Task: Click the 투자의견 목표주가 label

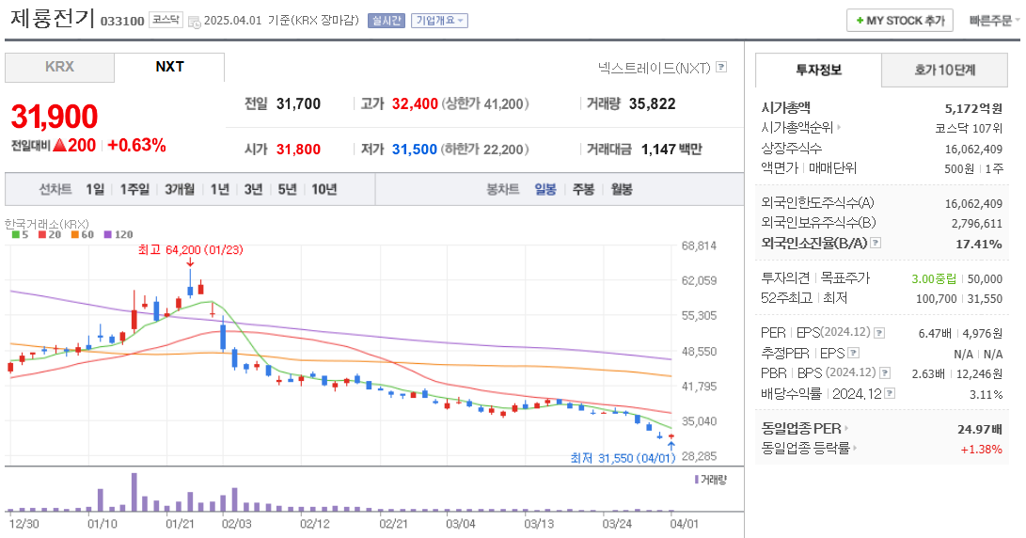Action: (x=815, y=278)
